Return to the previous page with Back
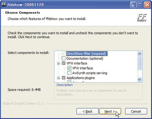The image size is (152, 119). (88, 111)
